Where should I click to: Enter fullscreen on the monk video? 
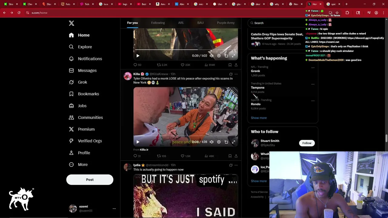(x=233, y=142)
